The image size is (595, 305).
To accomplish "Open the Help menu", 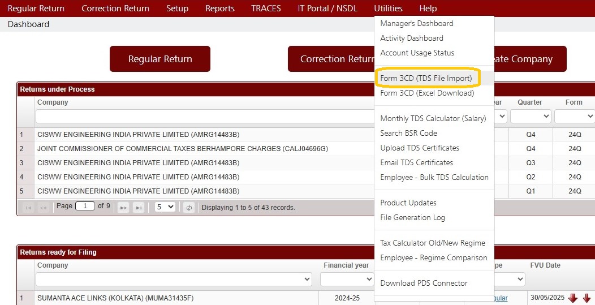I will tap(428, 8).
